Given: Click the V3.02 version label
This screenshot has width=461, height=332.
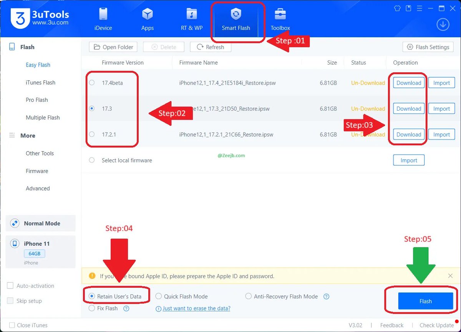Looking at the screenshot, I should [356, 325].
